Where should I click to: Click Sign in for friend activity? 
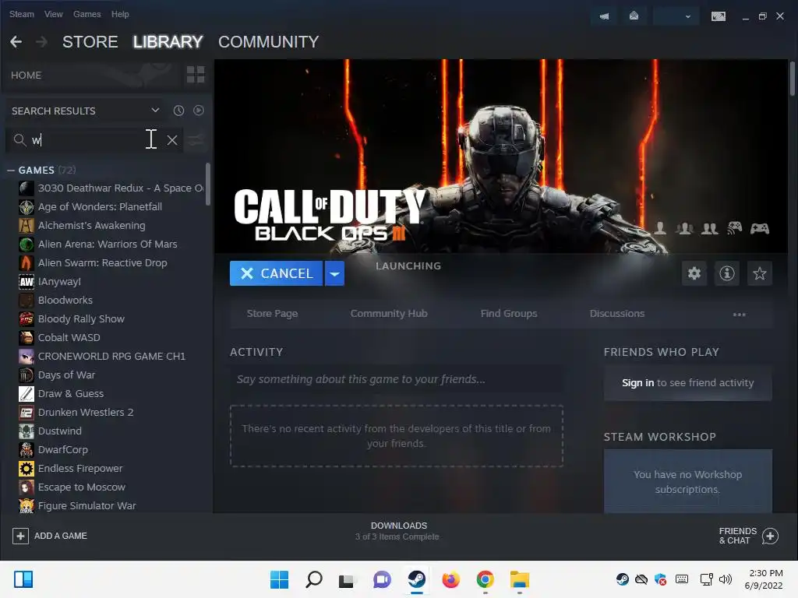[x=637, y=383]
